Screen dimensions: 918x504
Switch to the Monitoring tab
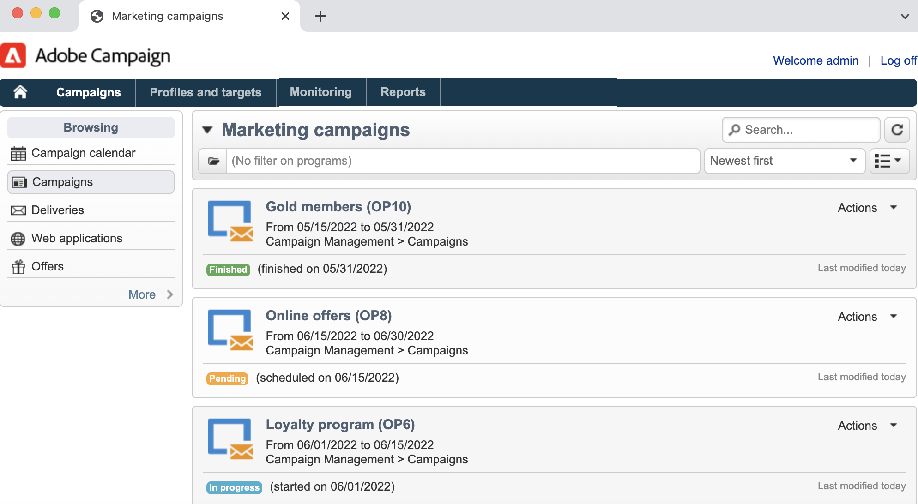tap(320, 92)
